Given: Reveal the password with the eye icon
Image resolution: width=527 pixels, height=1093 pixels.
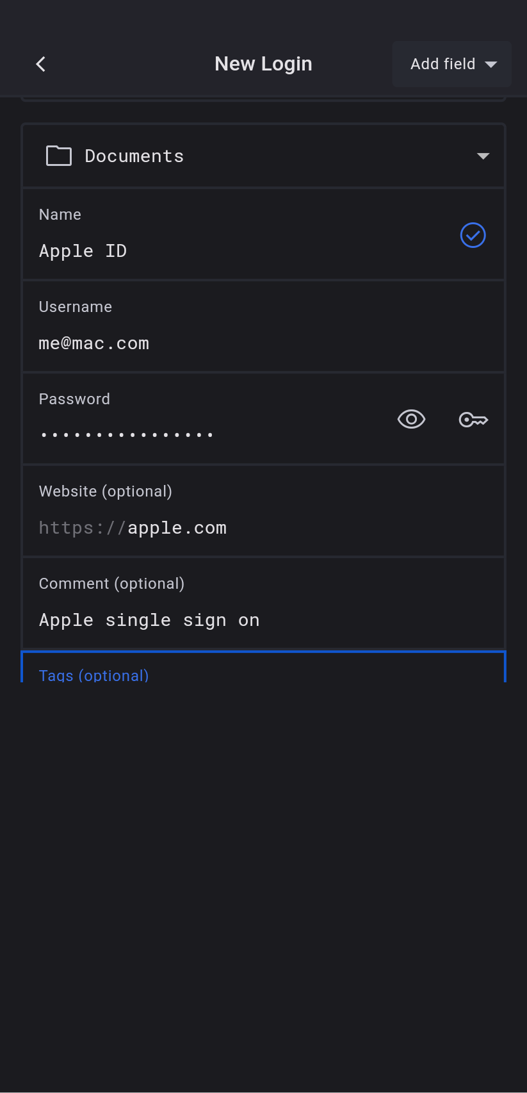Looking at the screenshot, I should [x=411, y=420].
